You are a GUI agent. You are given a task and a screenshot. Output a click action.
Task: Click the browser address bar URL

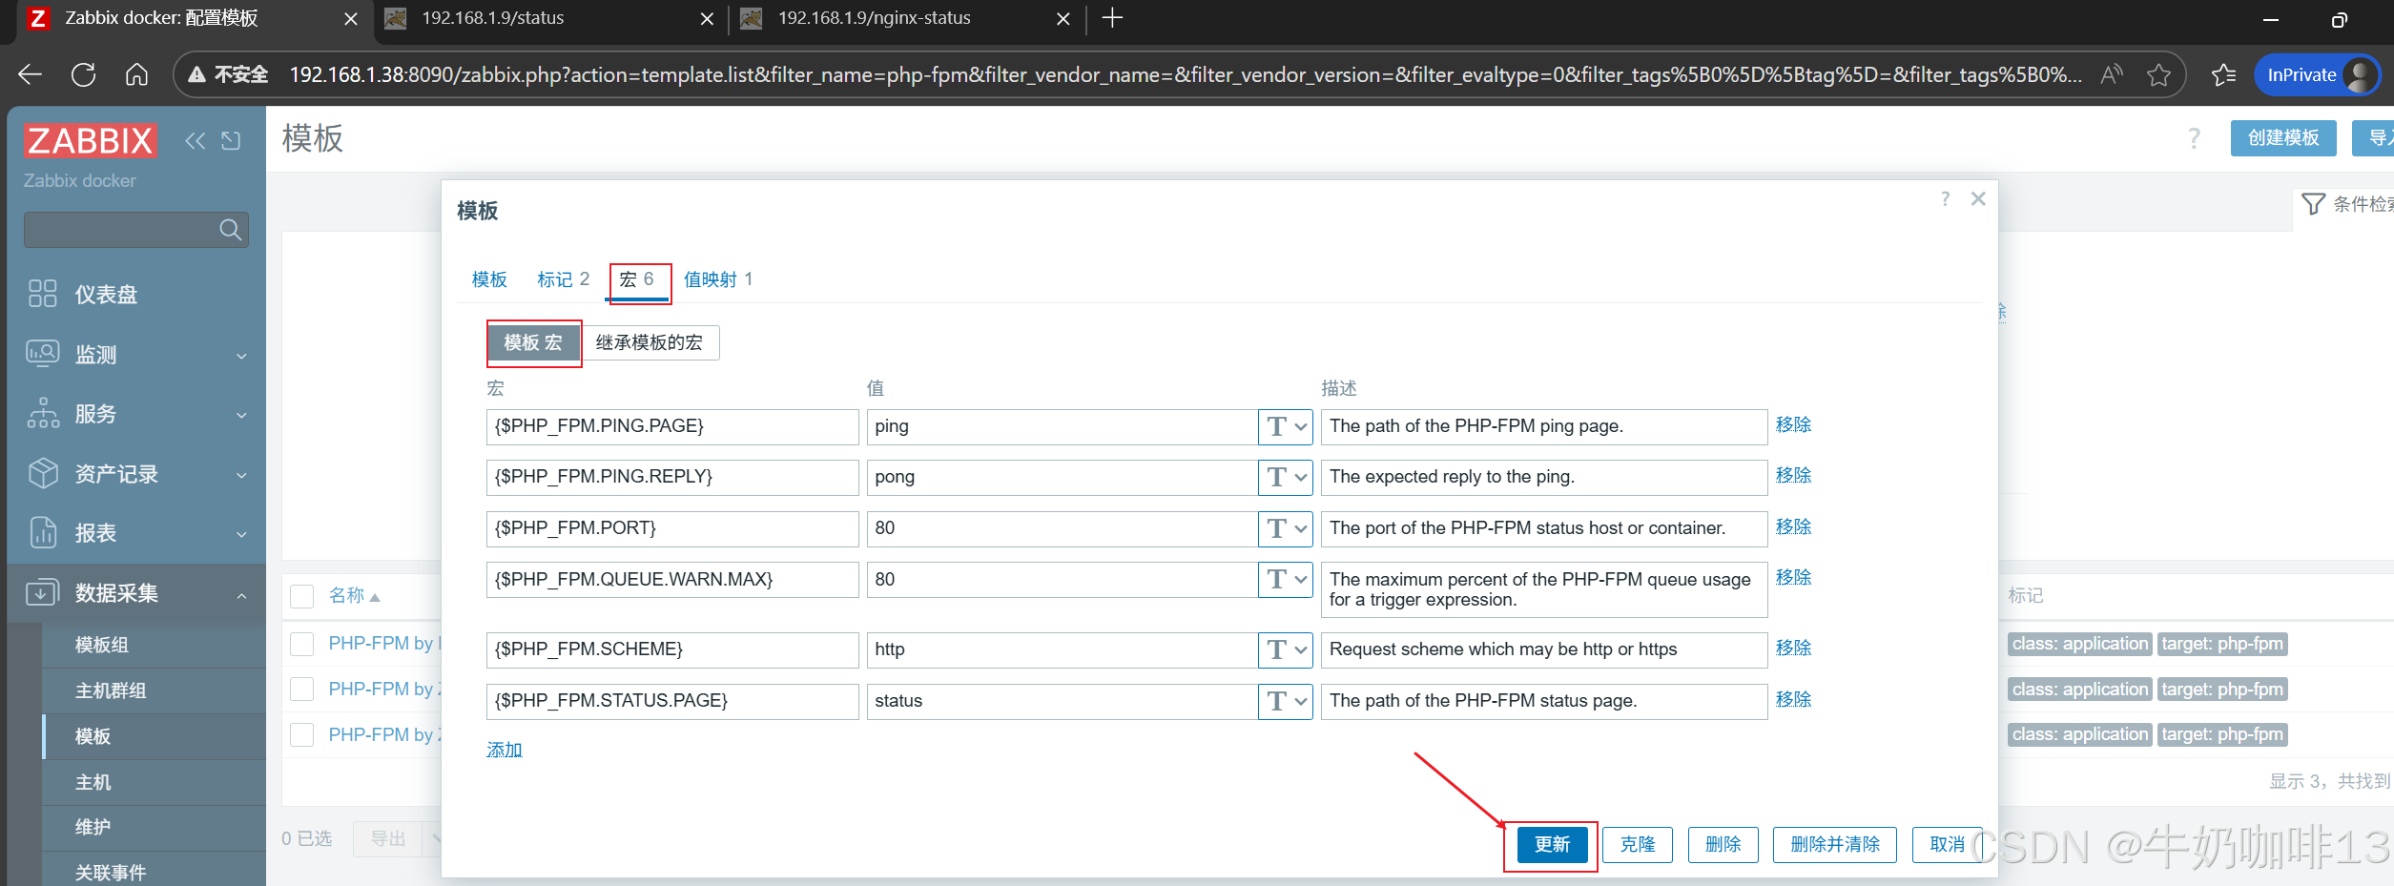(x=1185, y=74)
